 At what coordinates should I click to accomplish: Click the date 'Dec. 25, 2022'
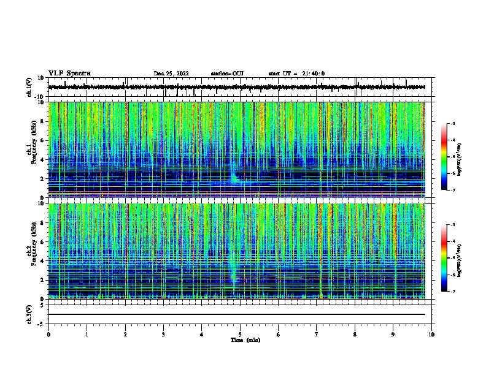coord(171,74)
